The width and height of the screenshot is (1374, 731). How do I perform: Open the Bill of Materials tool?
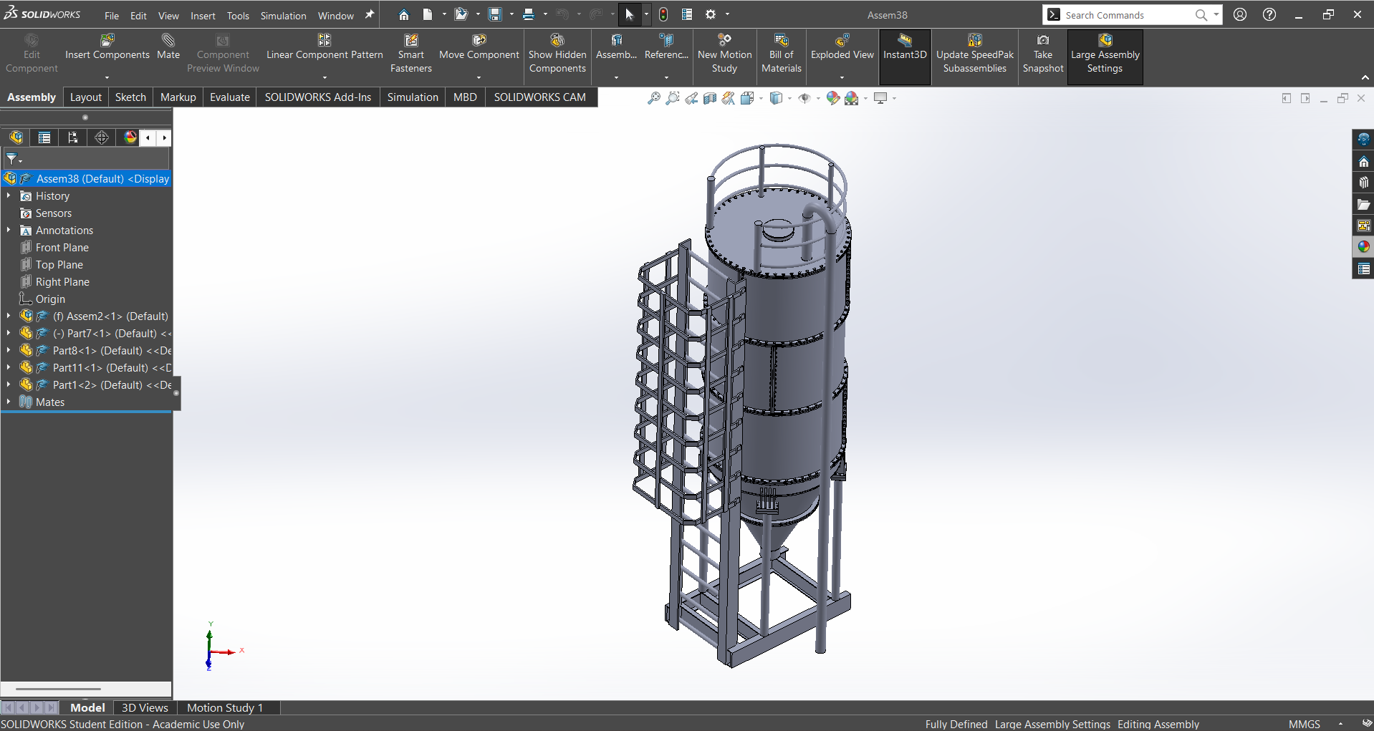click(781, 41)
